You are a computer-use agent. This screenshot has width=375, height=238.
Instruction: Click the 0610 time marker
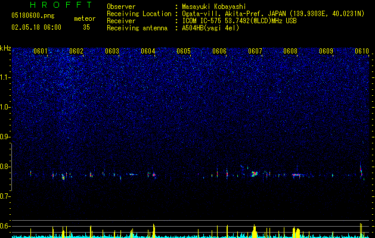[362, 51]
